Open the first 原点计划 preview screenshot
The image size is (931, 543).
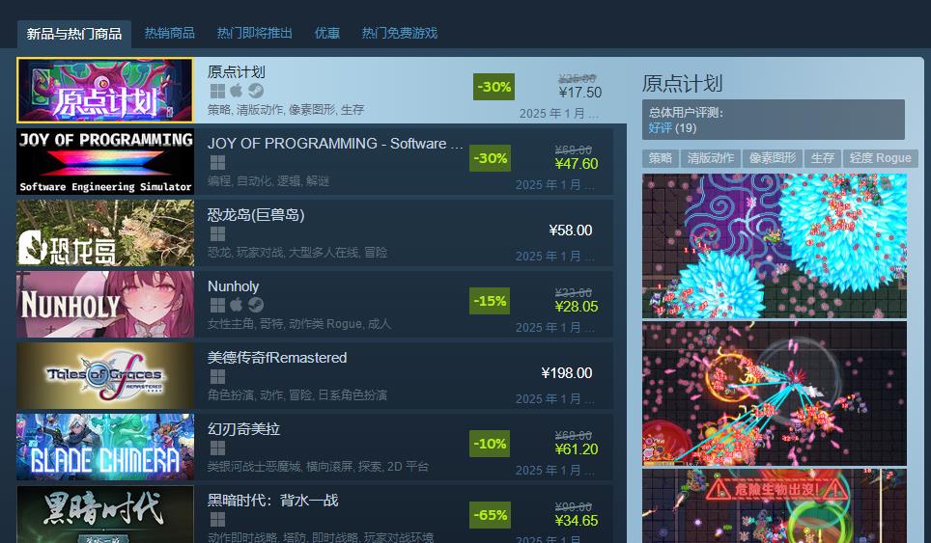tap(775, 246)
